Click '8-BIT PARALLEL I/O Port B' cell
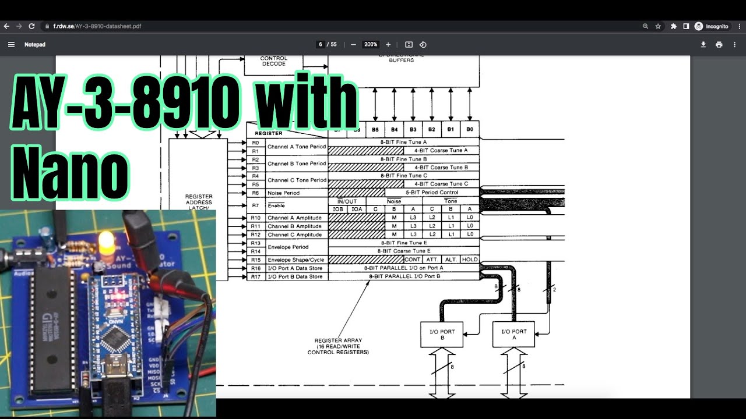 403,276
